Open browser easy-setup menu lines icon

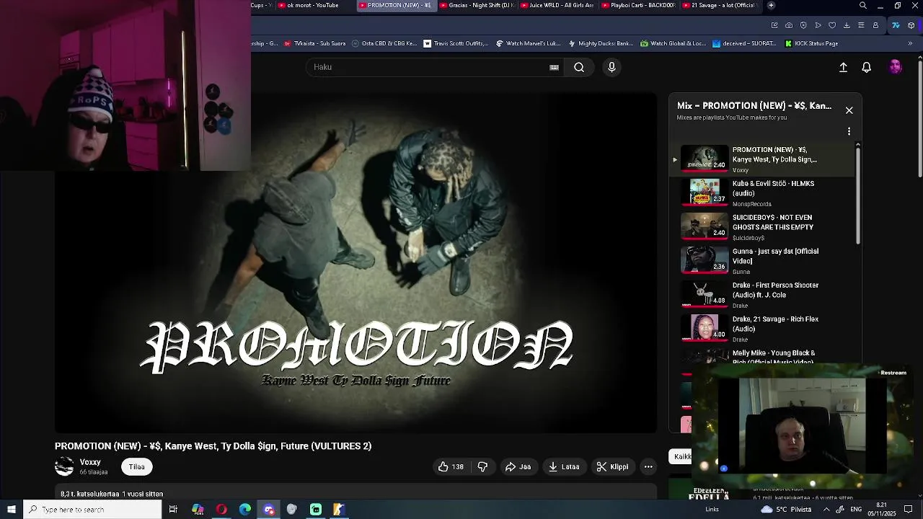861,25
